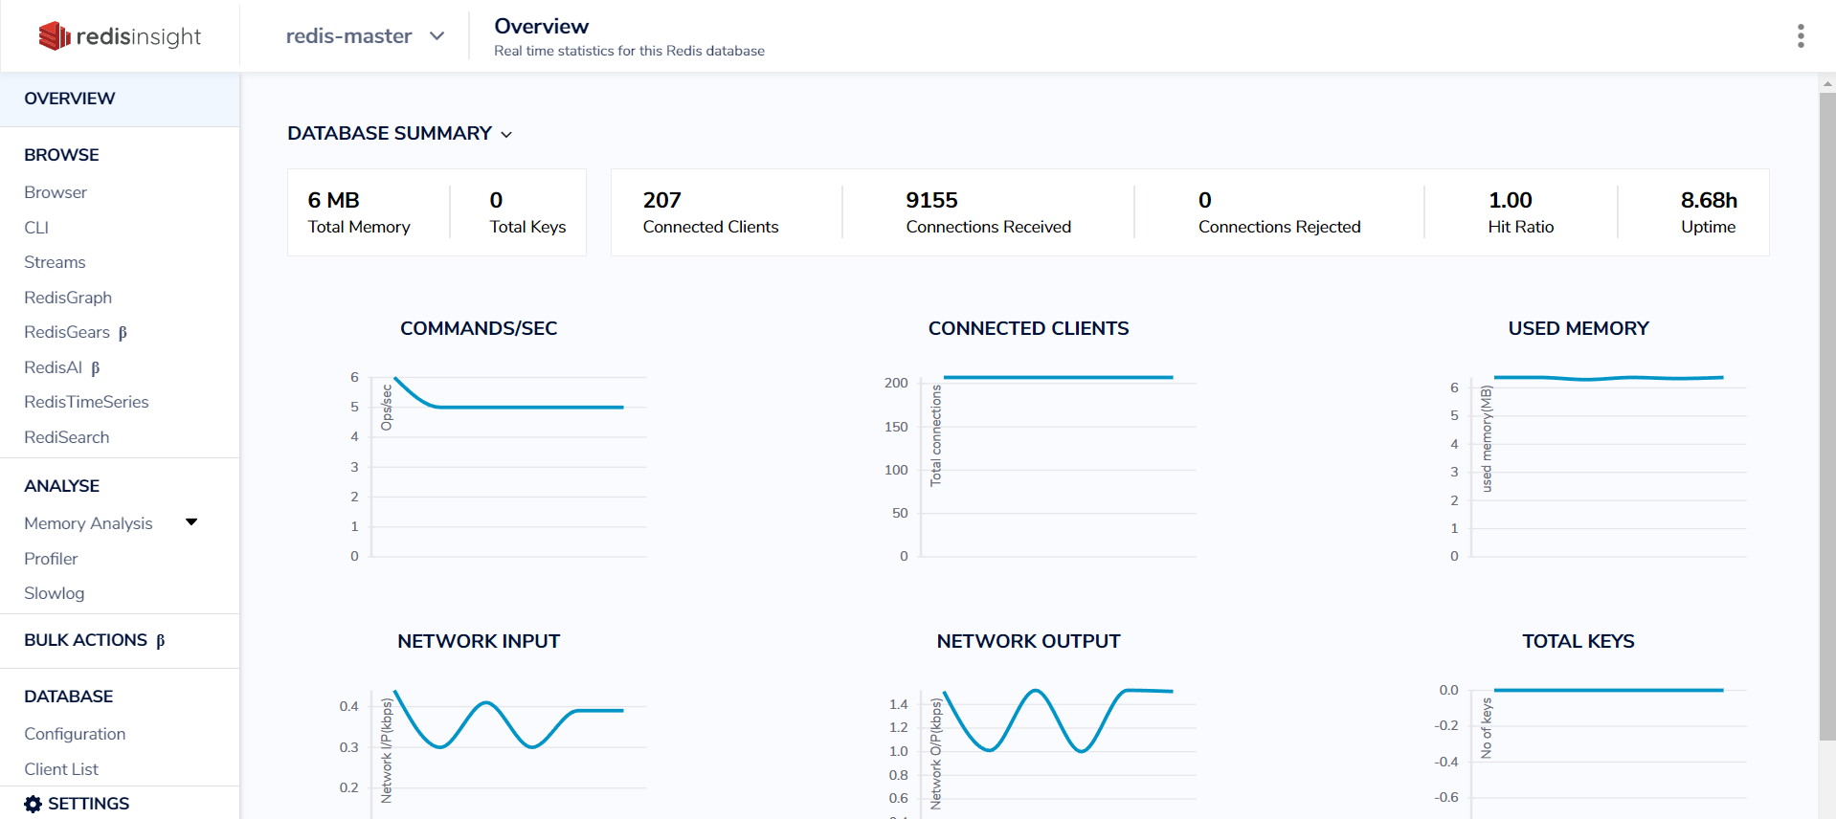This screenshot has width=1836, height=819.
Task: Go to Streams
Action: 55,262
